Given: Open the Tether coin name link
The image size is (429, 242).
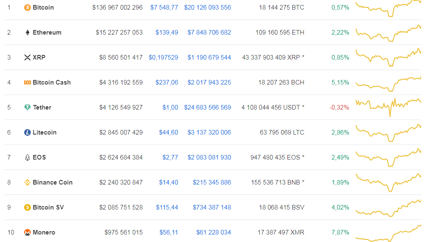Looking at the screenshot, I should point(42,107).
